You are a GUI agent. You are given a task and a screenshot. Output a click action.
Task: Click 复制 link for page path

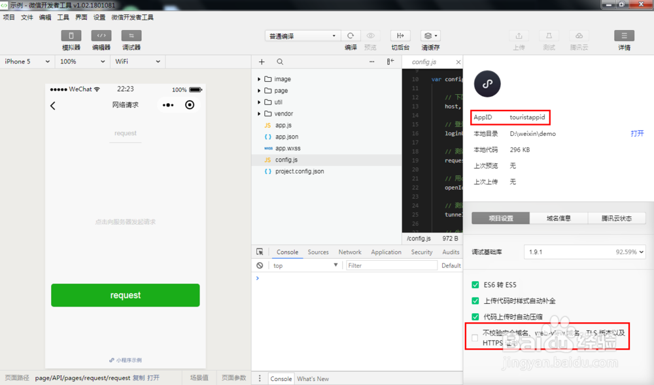[x=139, y=378]
